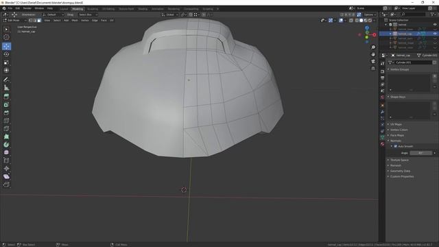Image resolution: width=439 pixels, height=247 pixels.
Task: Open the Vertex menu
Action: pyautogui.click(x=85, y=21)
